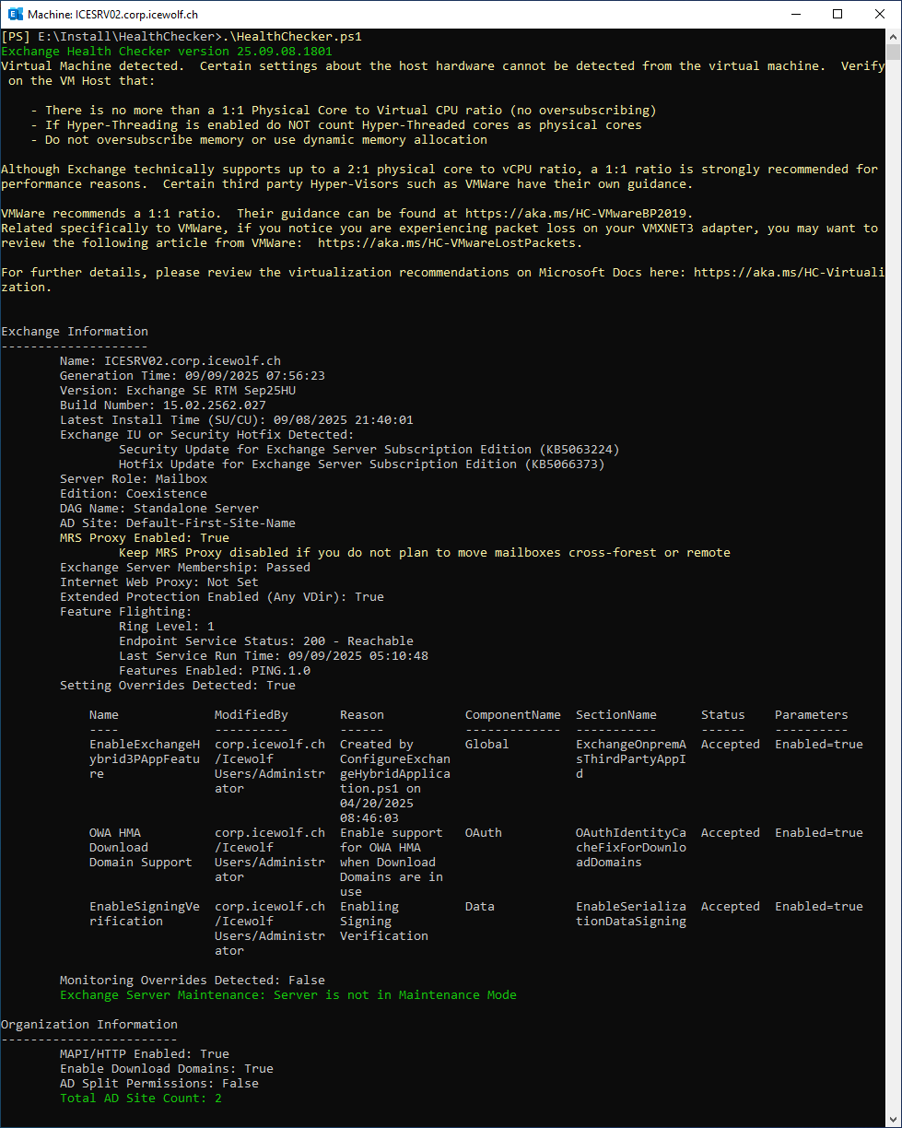Click the Exchange Management Shell title bar icon
This screenshot has height=1128, width=902.
(15, 15)
